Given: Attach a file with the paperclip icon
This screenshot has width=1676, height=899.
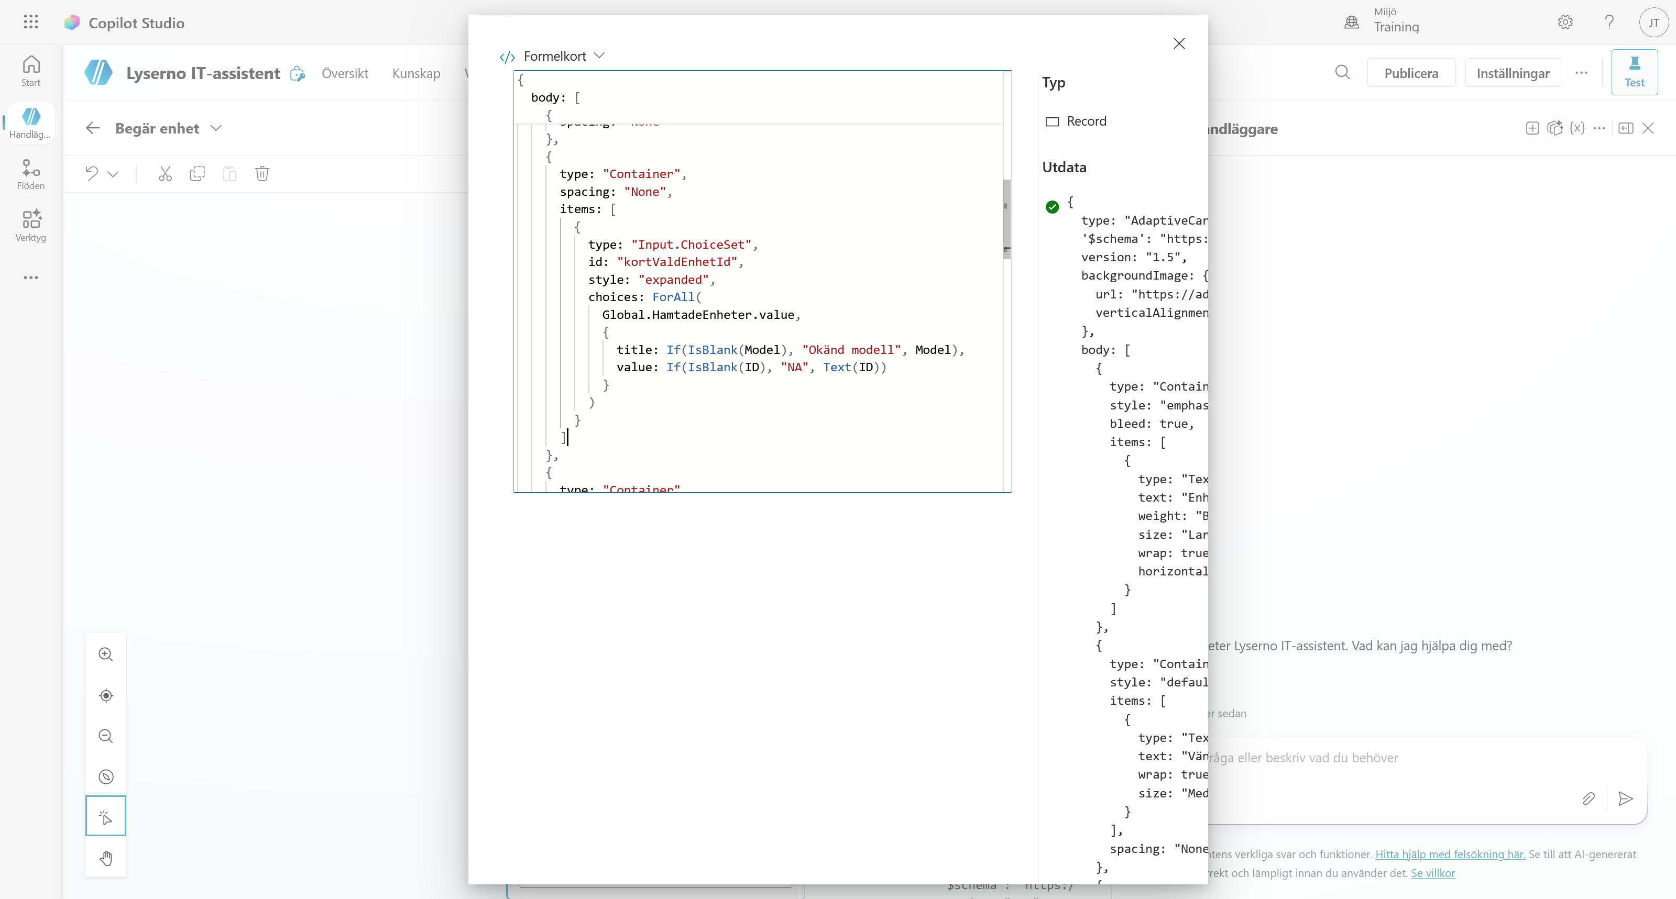Looking at the screenshot, I should (1588, 799).
